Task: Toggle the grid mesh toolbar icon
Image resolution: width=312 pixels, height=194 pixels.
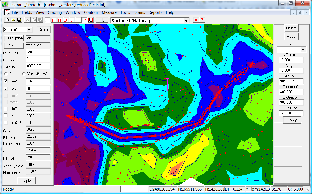Action: (x=91, y=20)
